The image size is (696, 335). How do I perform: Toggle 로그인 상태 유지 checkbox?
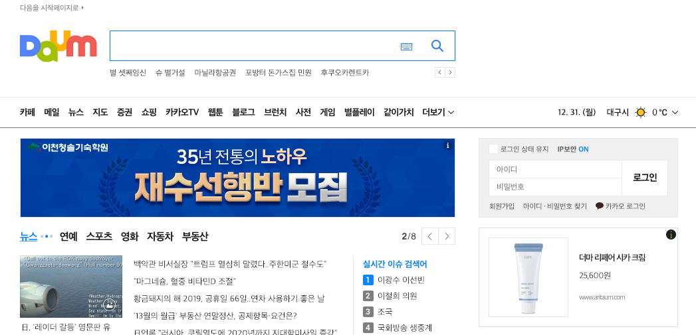pyautogui.click(x=493, y=149)
